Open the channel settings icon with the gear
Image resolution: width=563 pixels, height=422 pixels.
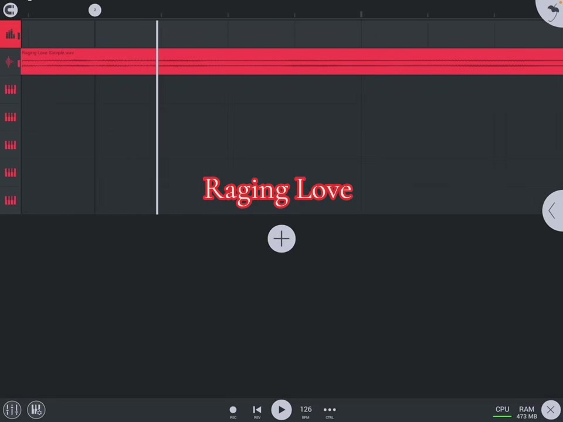tap(36, 410)
